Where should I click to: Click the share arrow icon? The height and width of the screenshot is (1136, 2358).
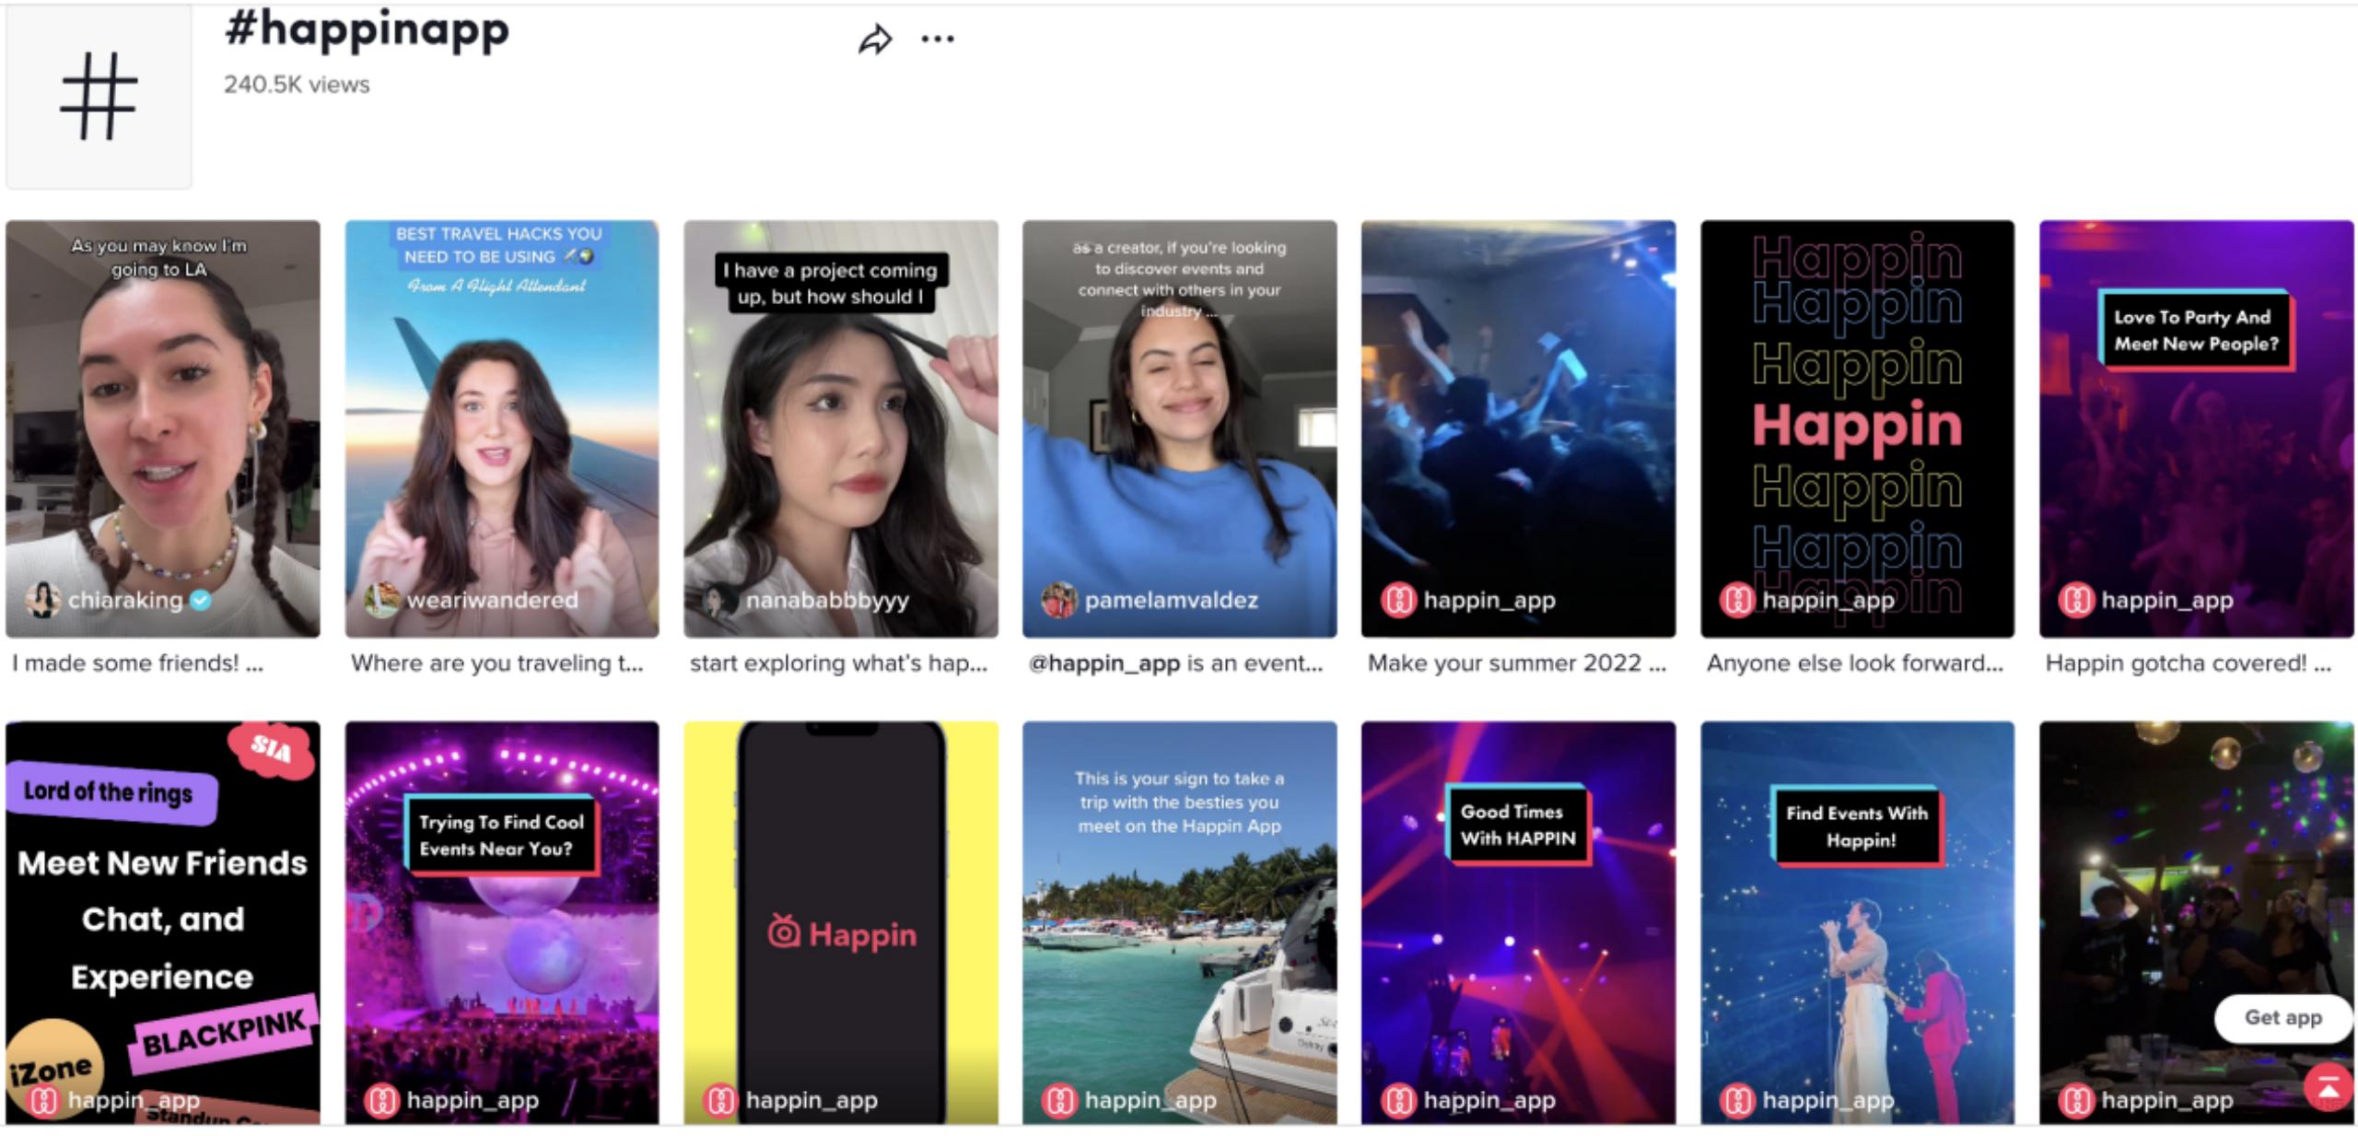874,40
